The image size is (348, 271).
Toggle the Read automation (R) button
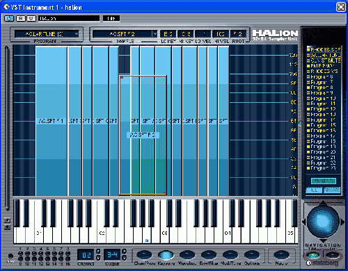[x=21, y=18]
